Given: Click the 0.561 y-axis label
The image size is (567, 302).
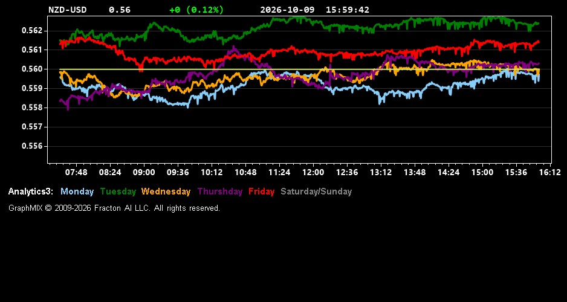Looking at the screenshot, I should pyautogui.click(x=33, y=50).
